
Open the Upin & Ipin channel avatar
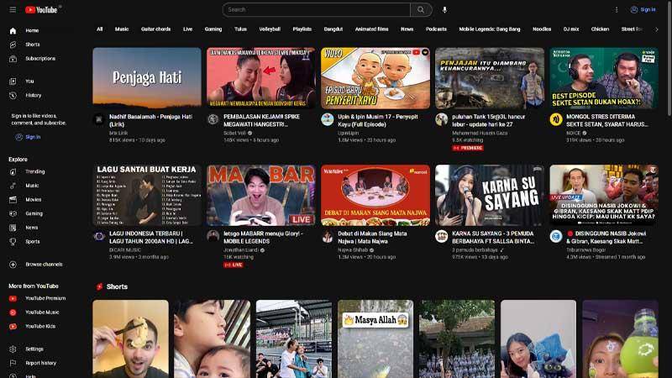click(x=328, y=119)
